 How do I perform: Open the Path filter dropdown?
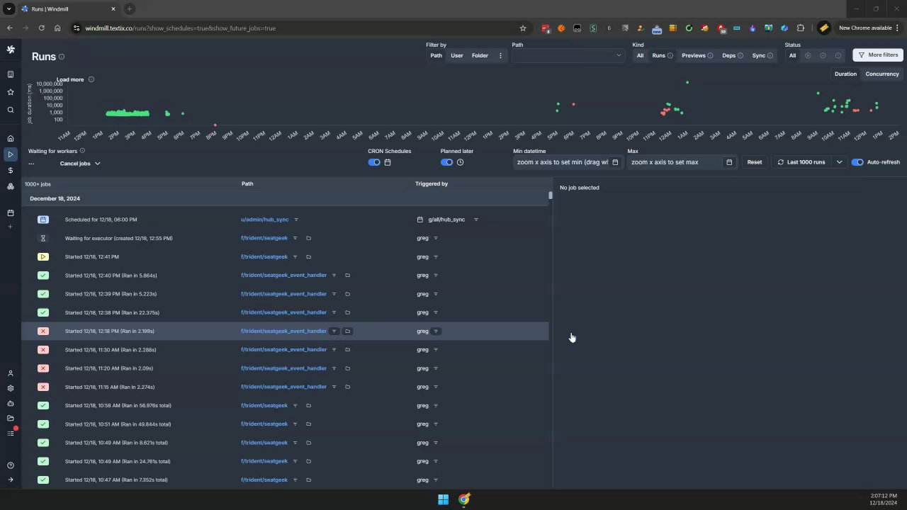pyautogui.click(x=568, y=55)
